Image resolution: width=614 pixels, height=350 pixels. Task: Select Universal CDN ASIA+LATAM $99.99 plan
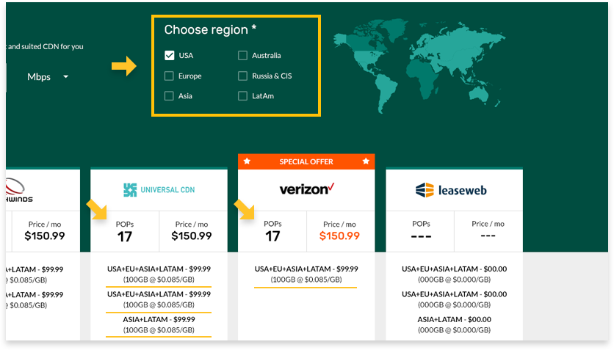(x=159, y=324)
